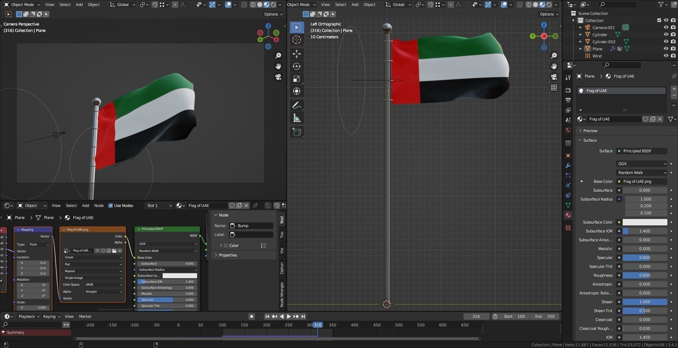Open Object Mode dropdown in left viewport
This screenshot has width=678, height=348.
(x=22, y=5)
